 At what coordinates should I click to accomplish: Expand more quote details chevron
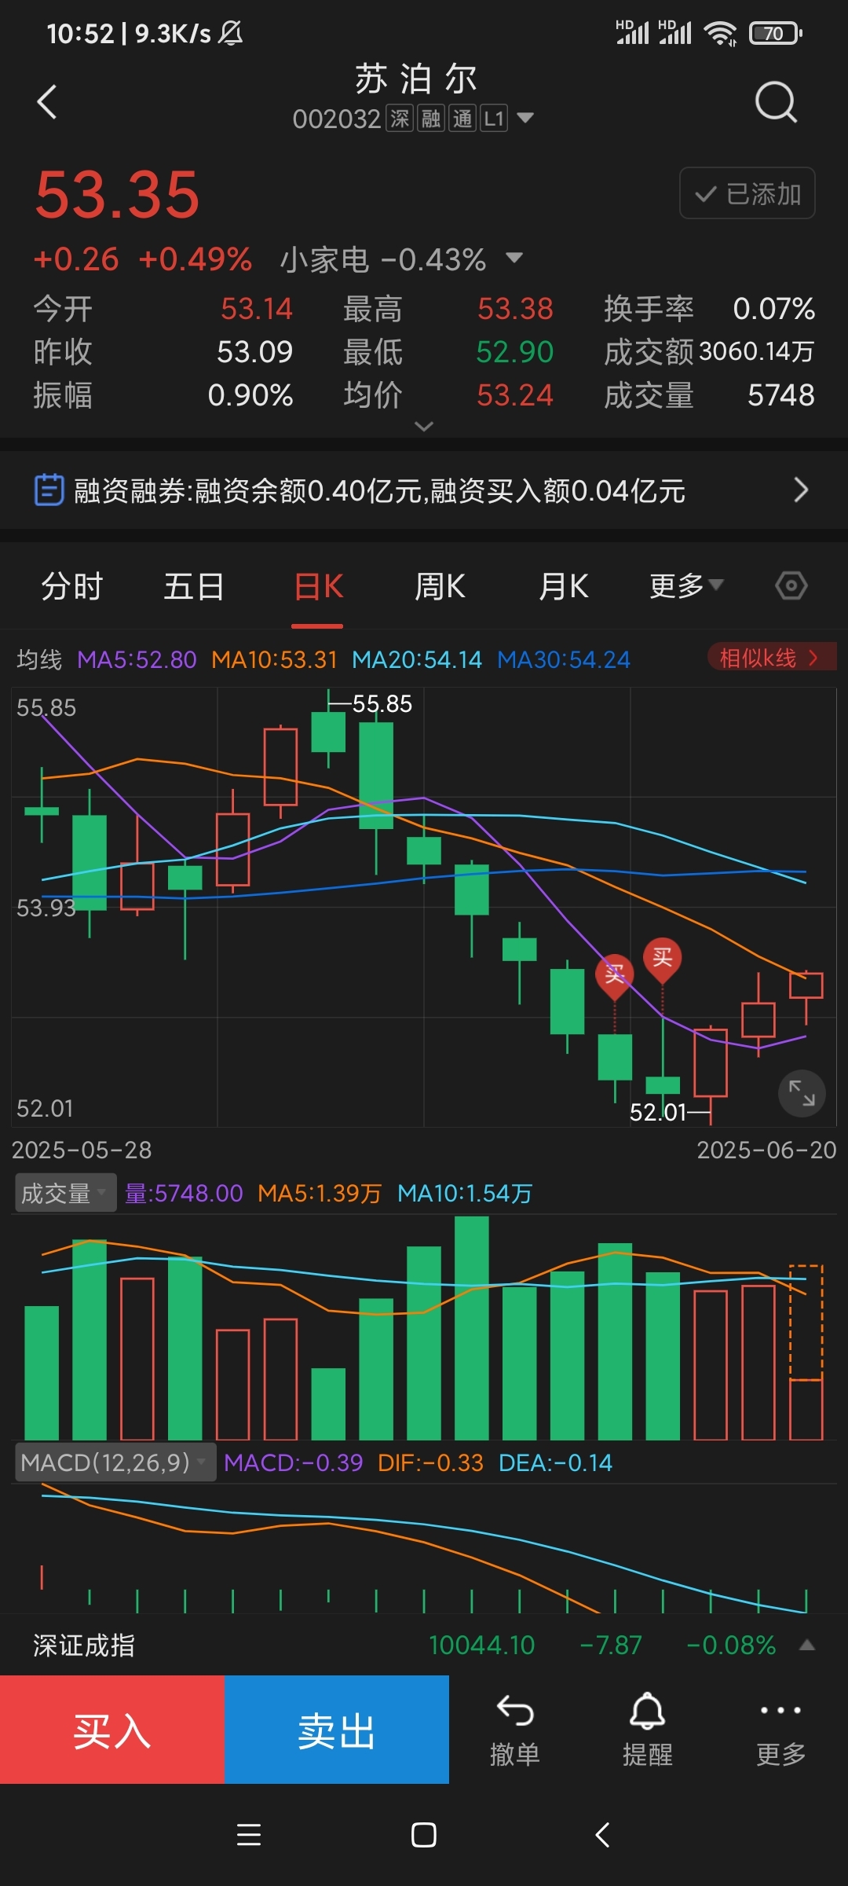click(x=424, y=427)
